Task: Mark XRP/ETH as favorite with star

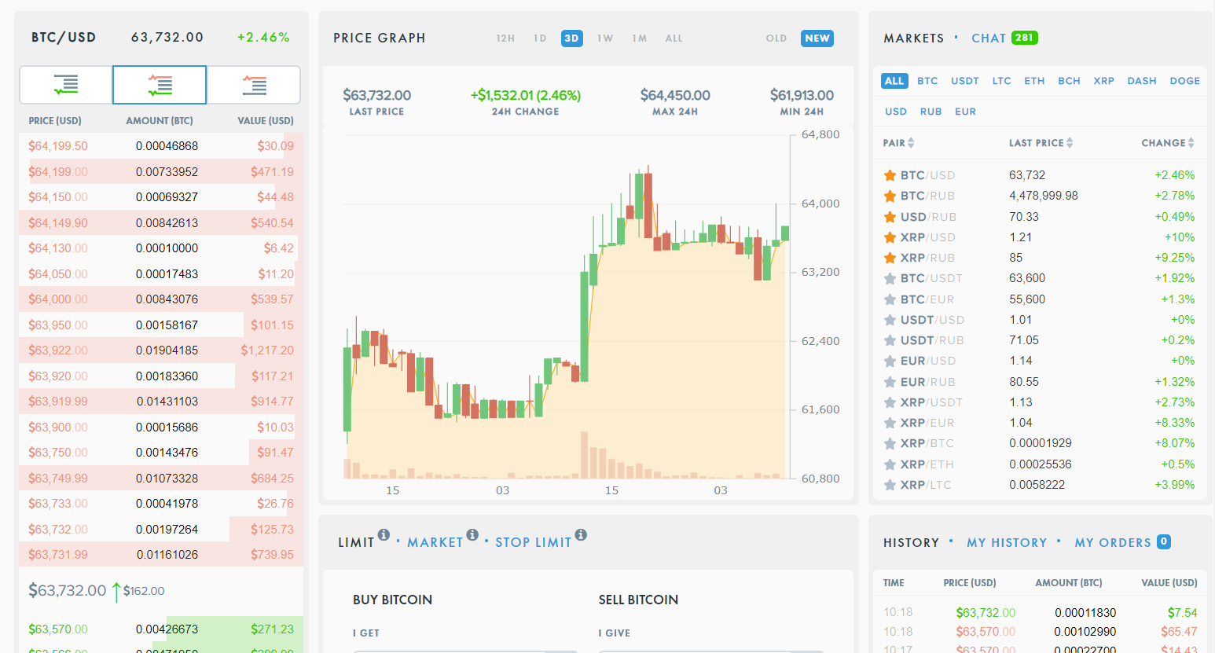Action: pos(890,464)
